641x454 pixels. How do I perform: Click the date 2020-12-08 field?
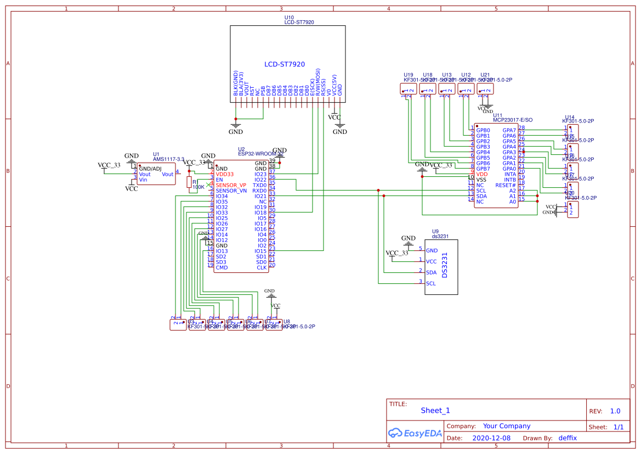click(x=491, y=438)
